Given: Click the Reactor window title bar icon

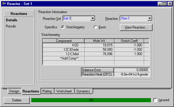Looking at the screenshot, I should [x=4, y=3].
